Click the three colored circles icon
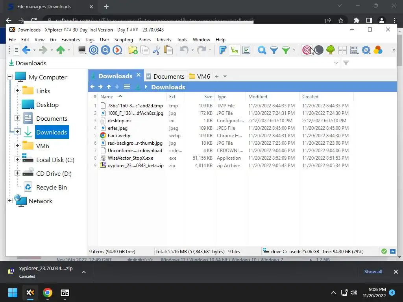The height and width of the screenshot is (302, 403). point(378,50)
